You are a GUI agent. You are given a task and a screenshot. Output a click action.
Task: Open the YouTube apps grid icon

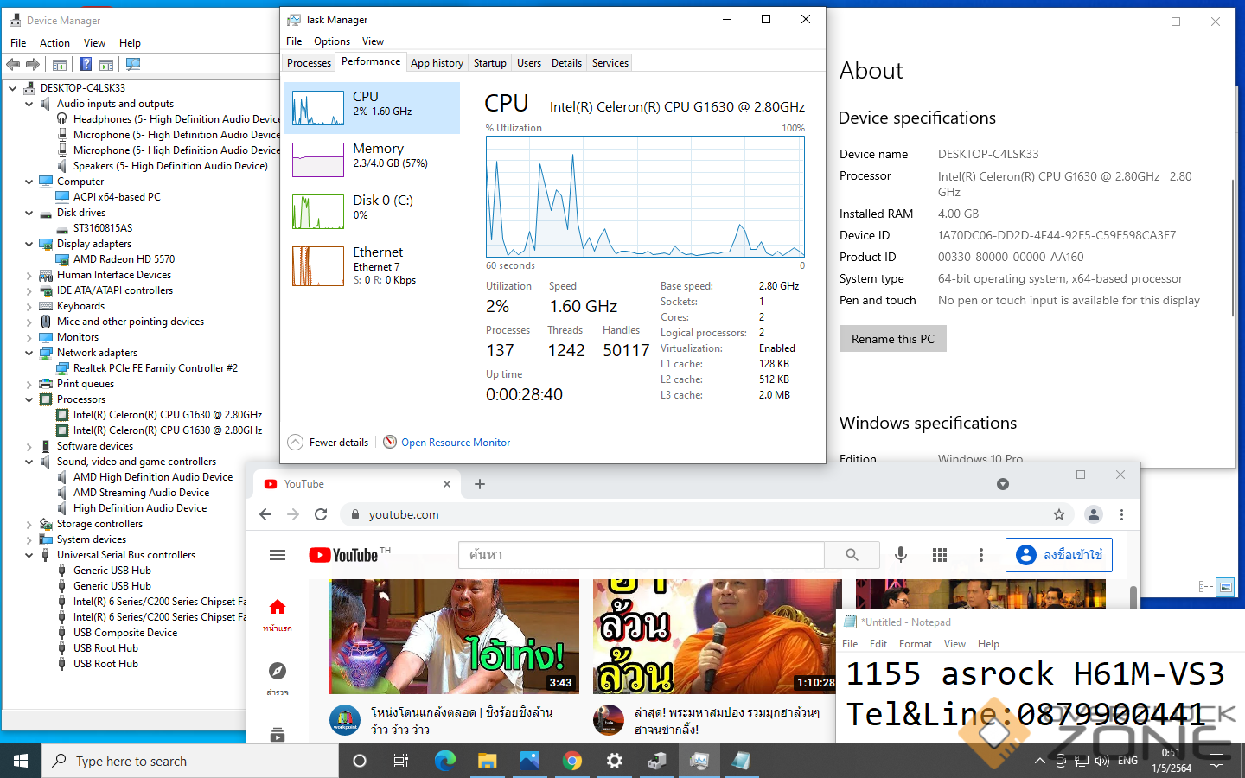(940, 555)
